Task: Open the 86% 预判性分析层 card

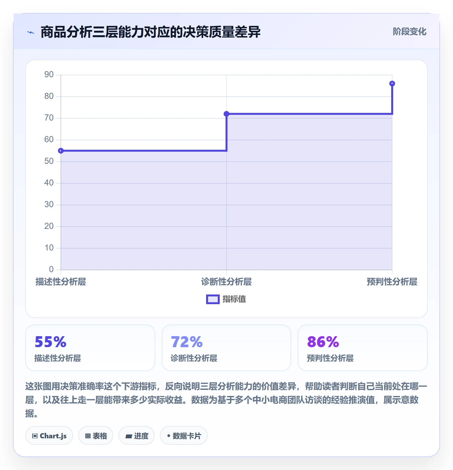Action: tap(363, 348)
